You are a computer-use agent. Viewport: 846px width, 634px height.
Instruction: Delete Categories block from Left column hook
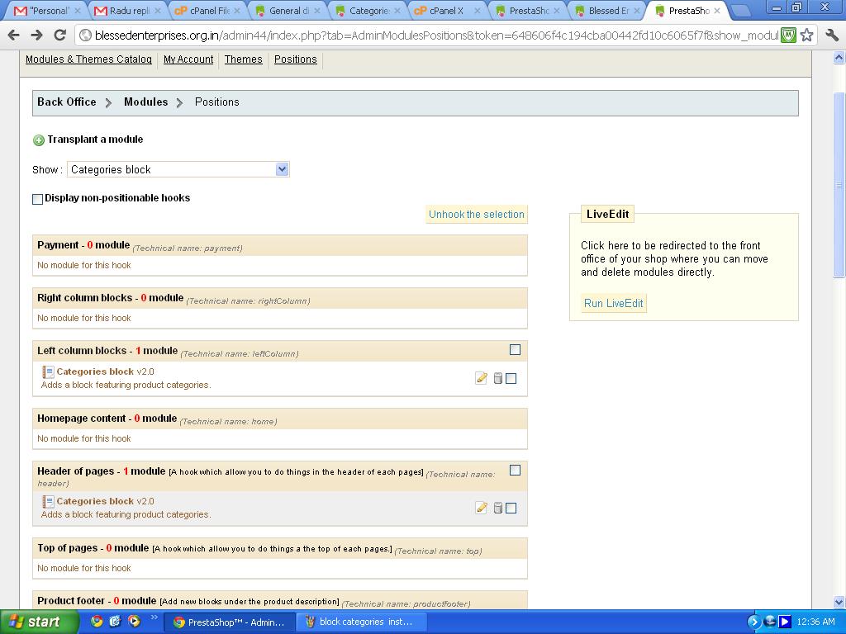[x=498, y=378]
